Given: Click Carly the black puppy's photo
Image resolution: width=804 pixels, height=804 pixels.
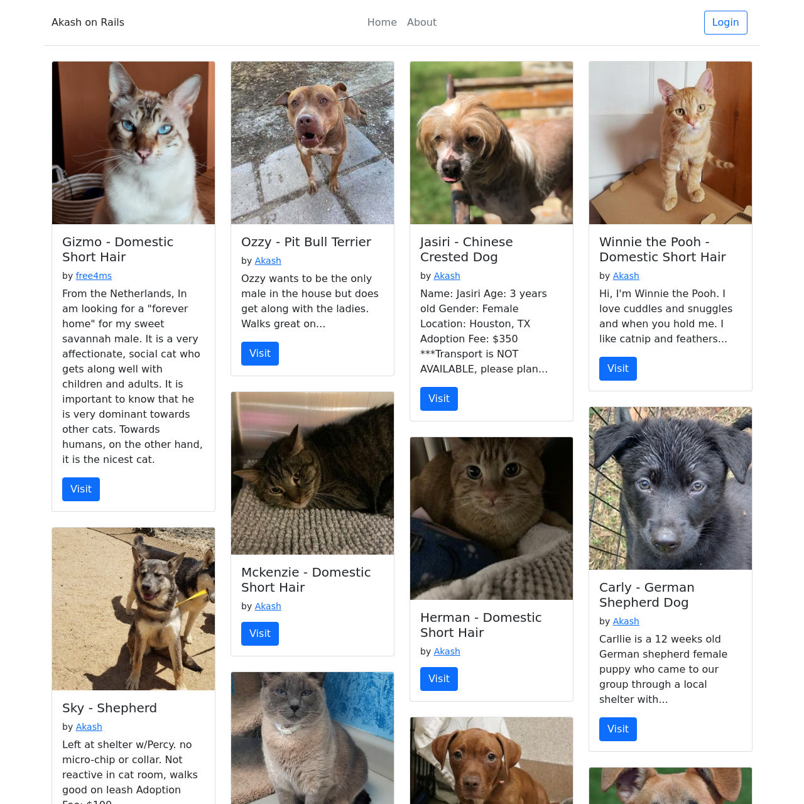Looking at the screenshot, I should click(670, 488).
